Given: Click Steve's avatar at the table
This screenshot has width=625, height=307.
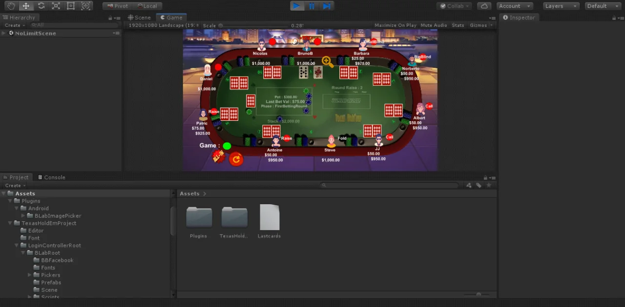Looking at the screenshot, I should tap(332, 141).
